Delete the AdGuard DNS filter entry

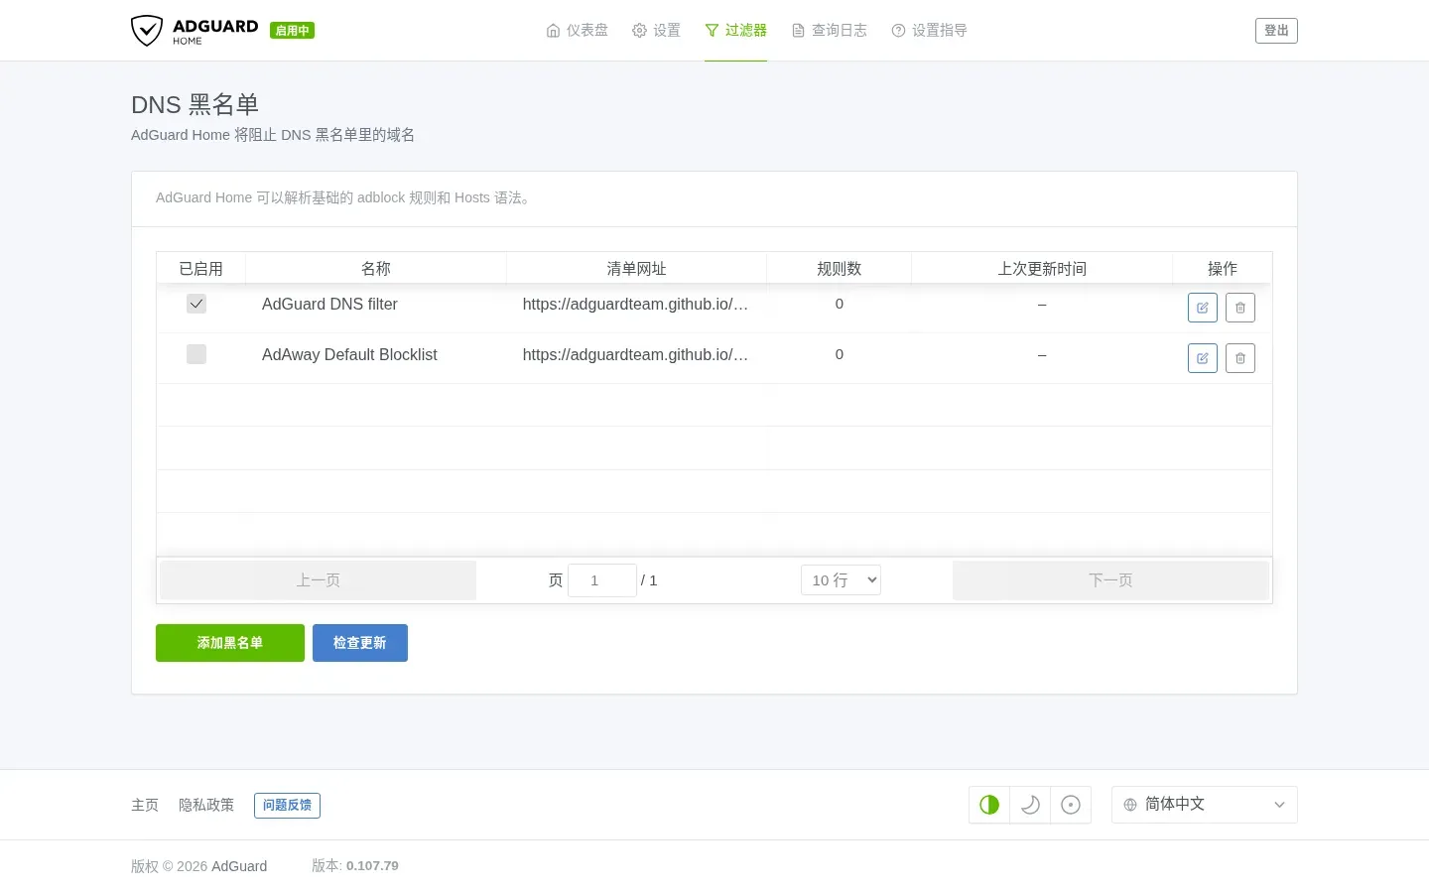click(x=1239, y=308)
